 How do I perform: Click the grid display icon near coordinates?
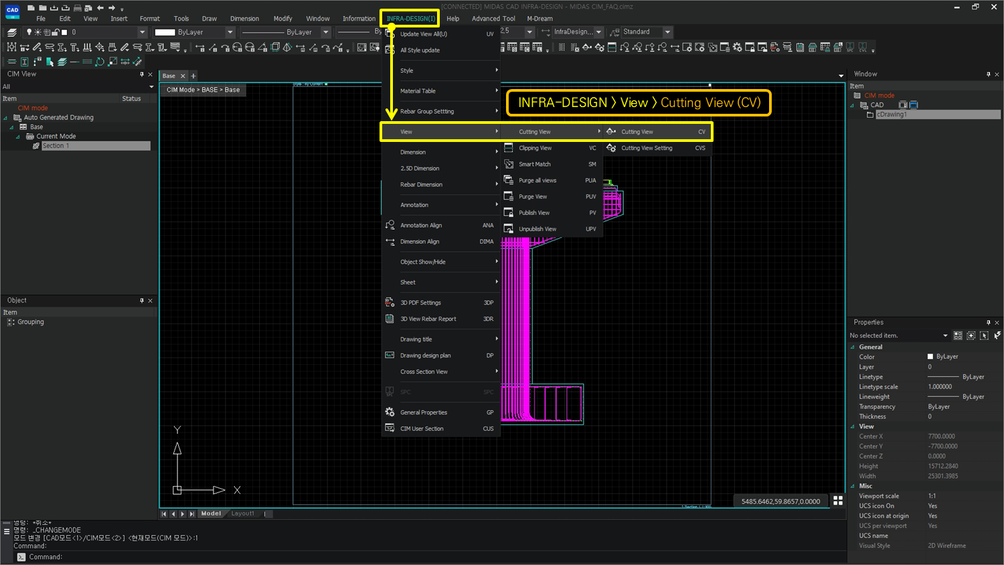click(x=838, y=501)
